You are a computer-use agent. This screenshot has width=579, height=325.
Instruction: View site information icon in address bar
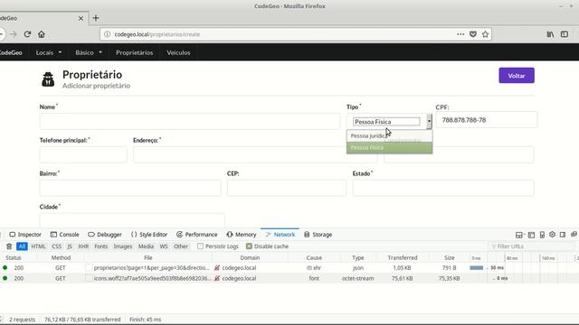(107, 34)
